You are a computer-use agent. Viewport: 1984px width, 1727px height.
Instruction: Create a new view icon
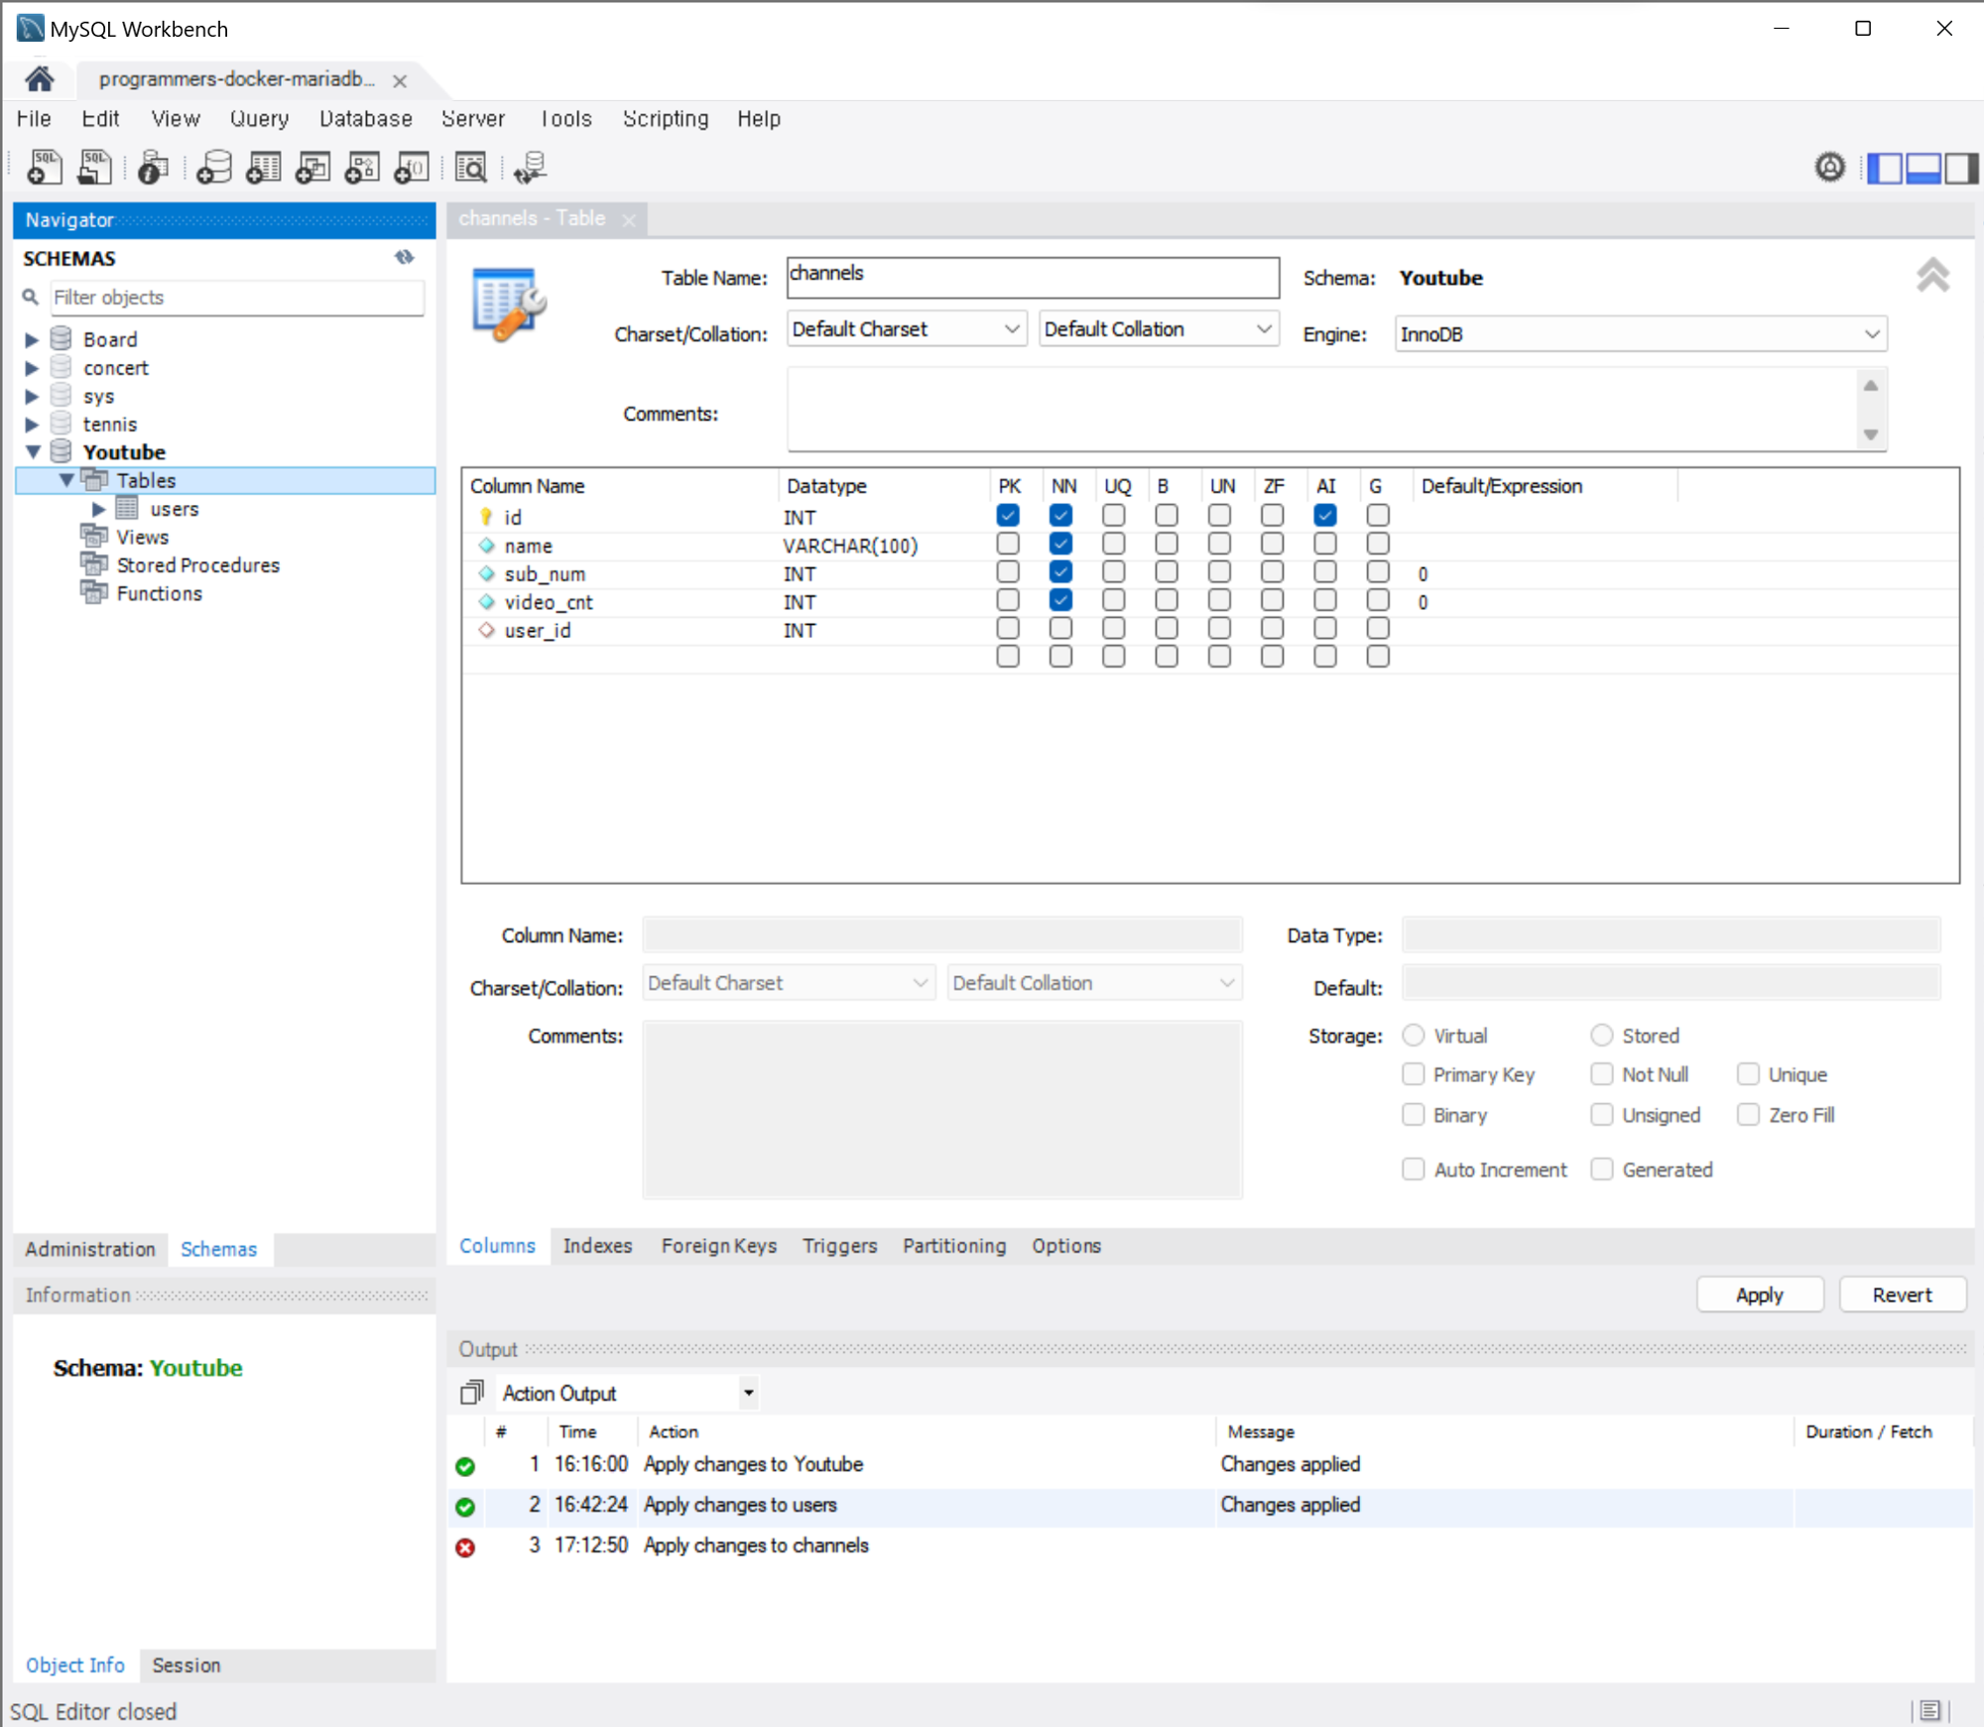tap(312, 168)
